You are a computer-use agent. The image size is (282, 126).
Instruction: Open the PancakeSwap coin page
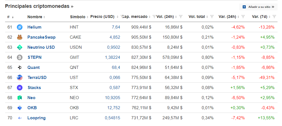(41, 37)
